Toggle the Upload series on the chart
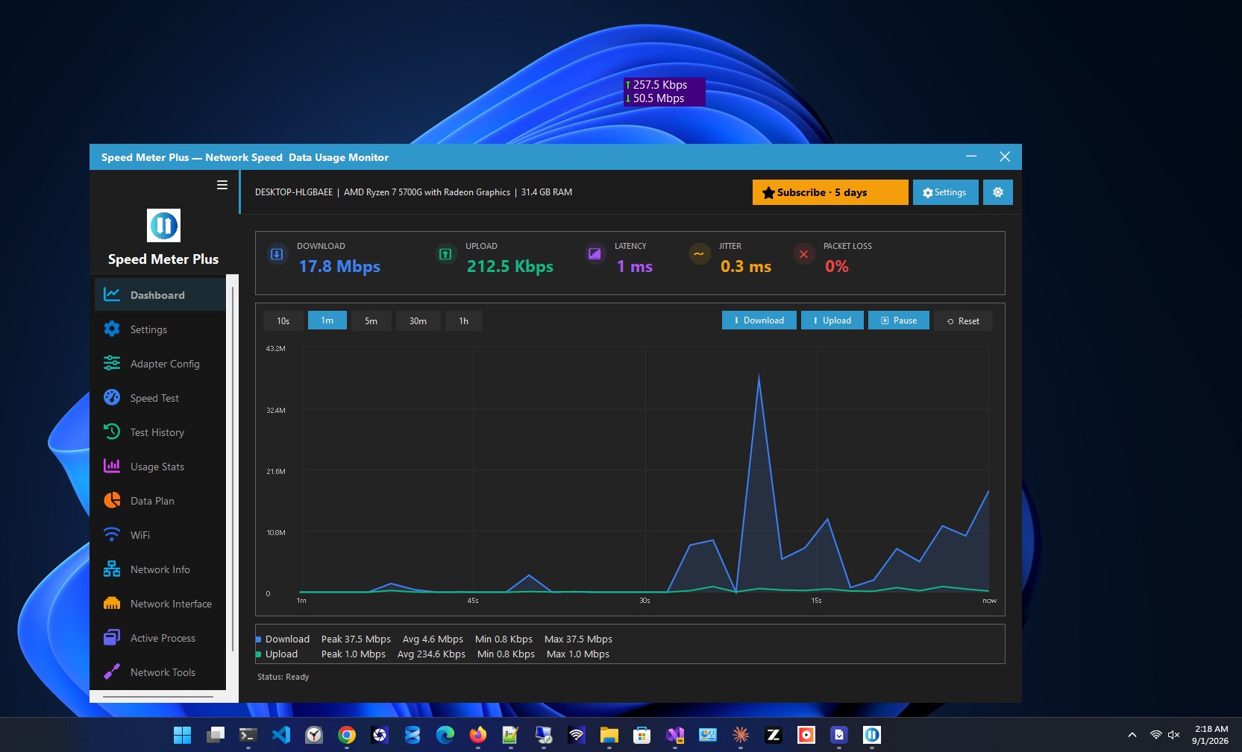Screen dimensions: 1242x752 click(832, 320)
